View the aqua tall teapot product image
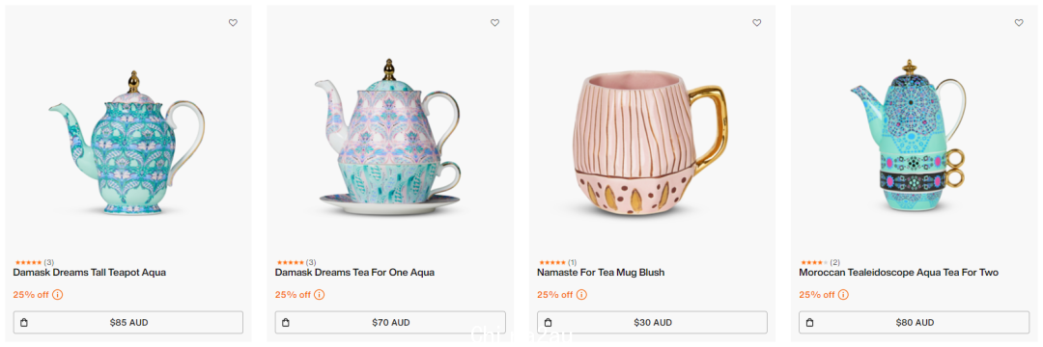 click(127, 143)
